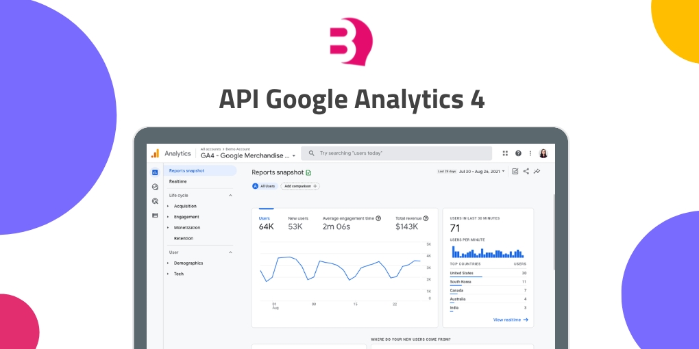Expand the Demographics tree arrow
Screen dimensions: 699x349
[x=168, y=263]
